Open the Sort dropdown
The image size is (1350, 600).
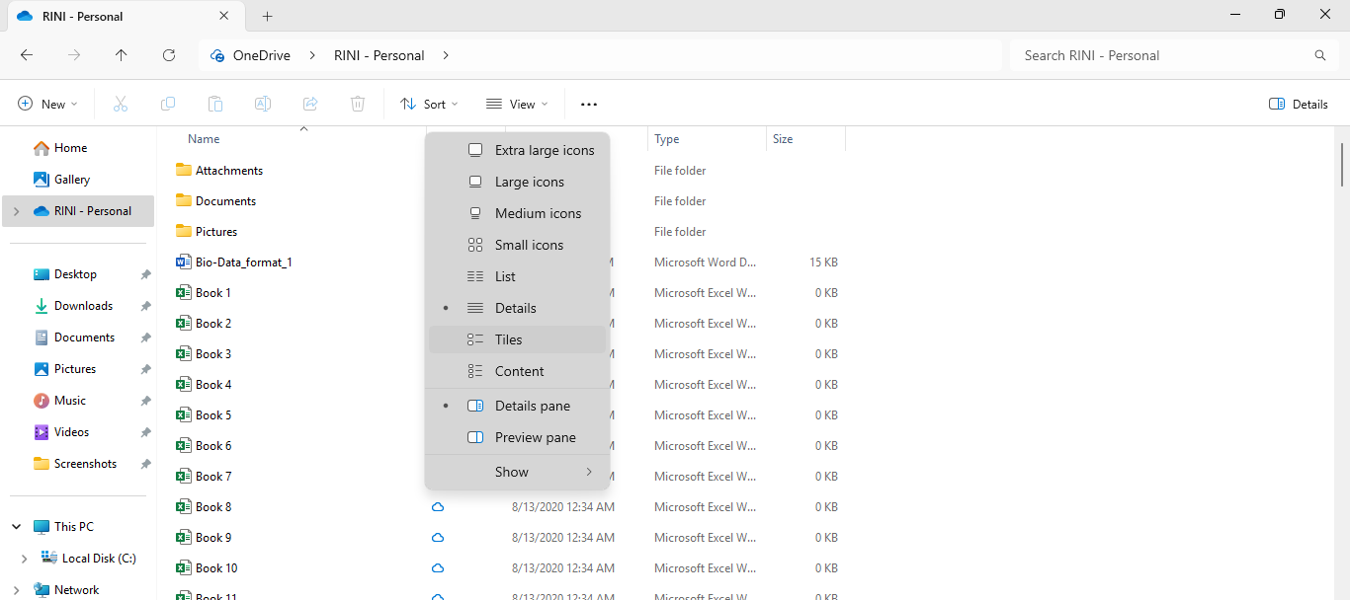tap(429, 104)
